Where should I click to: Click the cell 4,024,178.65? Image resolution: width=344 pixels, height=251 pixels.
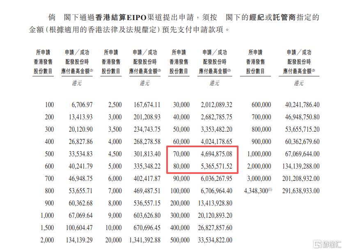(x=216, y=141)
